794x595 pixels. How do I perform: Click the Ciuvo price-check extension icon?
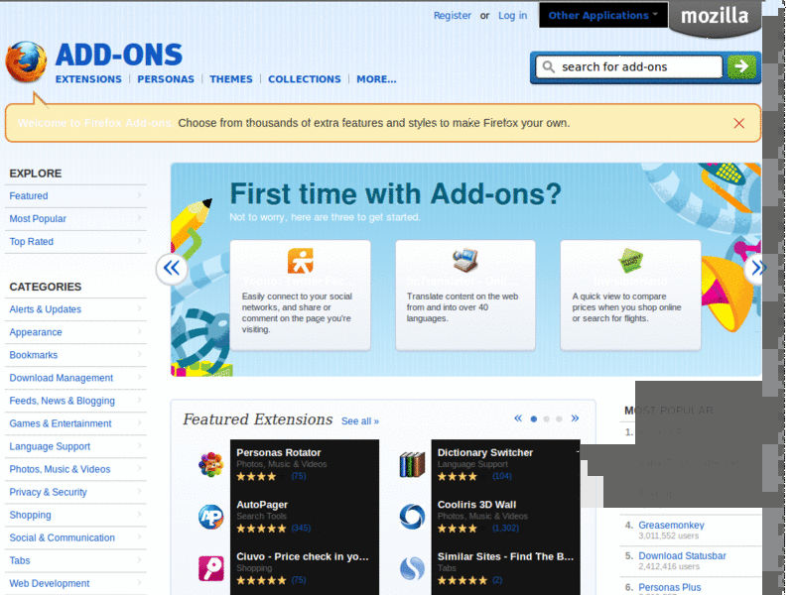coord(210,566)
